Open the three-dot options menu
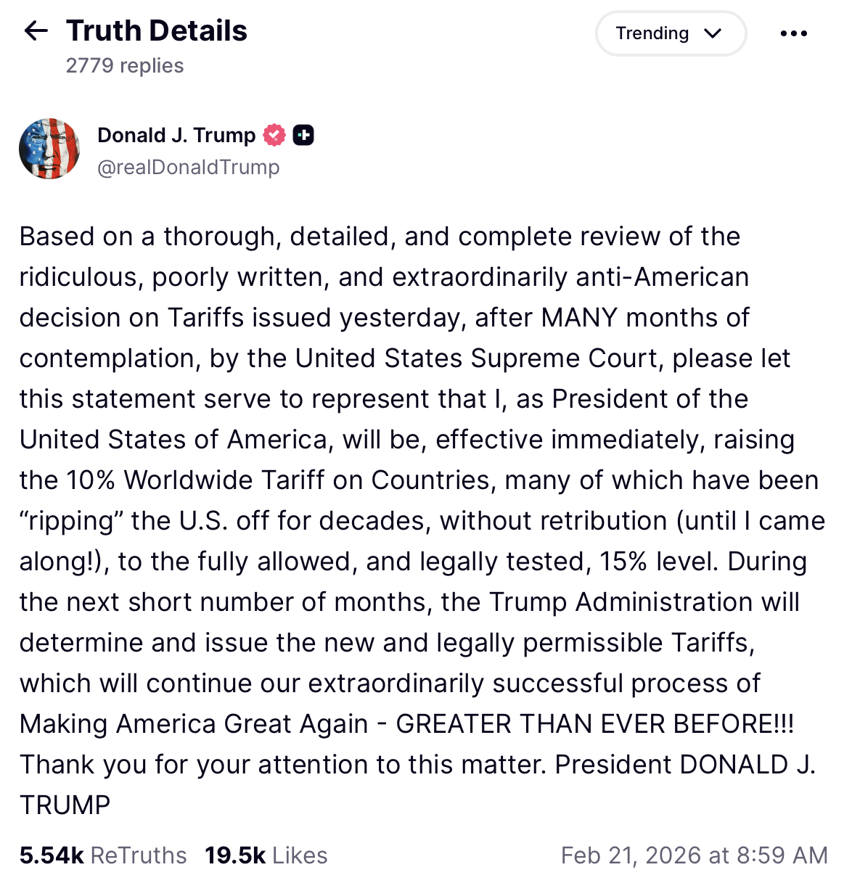This screenshot has height=891, width=852. [794, 33]
